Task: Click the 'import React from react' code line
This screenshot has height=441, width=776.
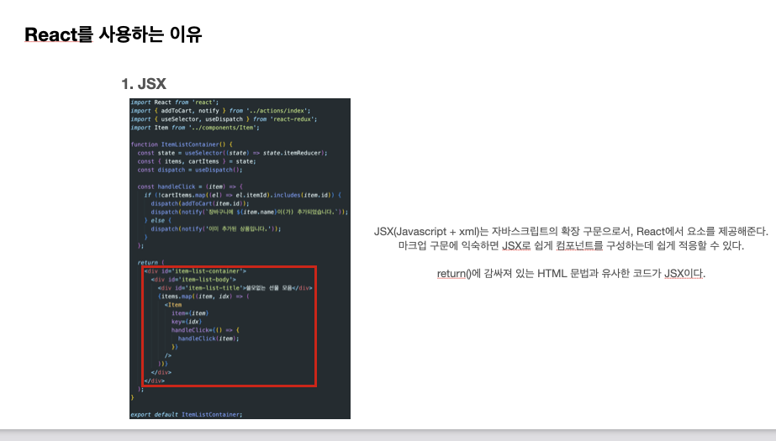Action: pos(175,102)
